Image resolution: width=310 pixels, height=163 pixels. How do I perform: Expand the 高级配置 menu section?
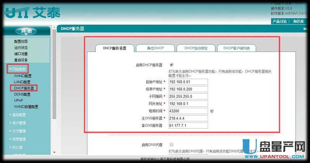point(19,115)
